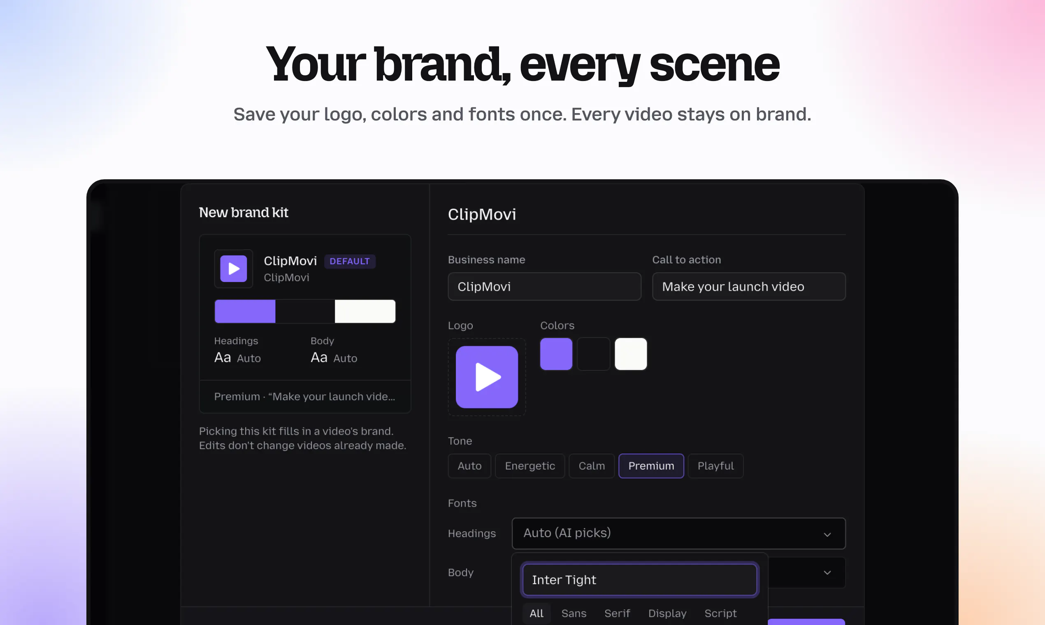Click the large logo upload thumbnail
The width and height of the screenshot is (1045, 625).
click(487, 377)
